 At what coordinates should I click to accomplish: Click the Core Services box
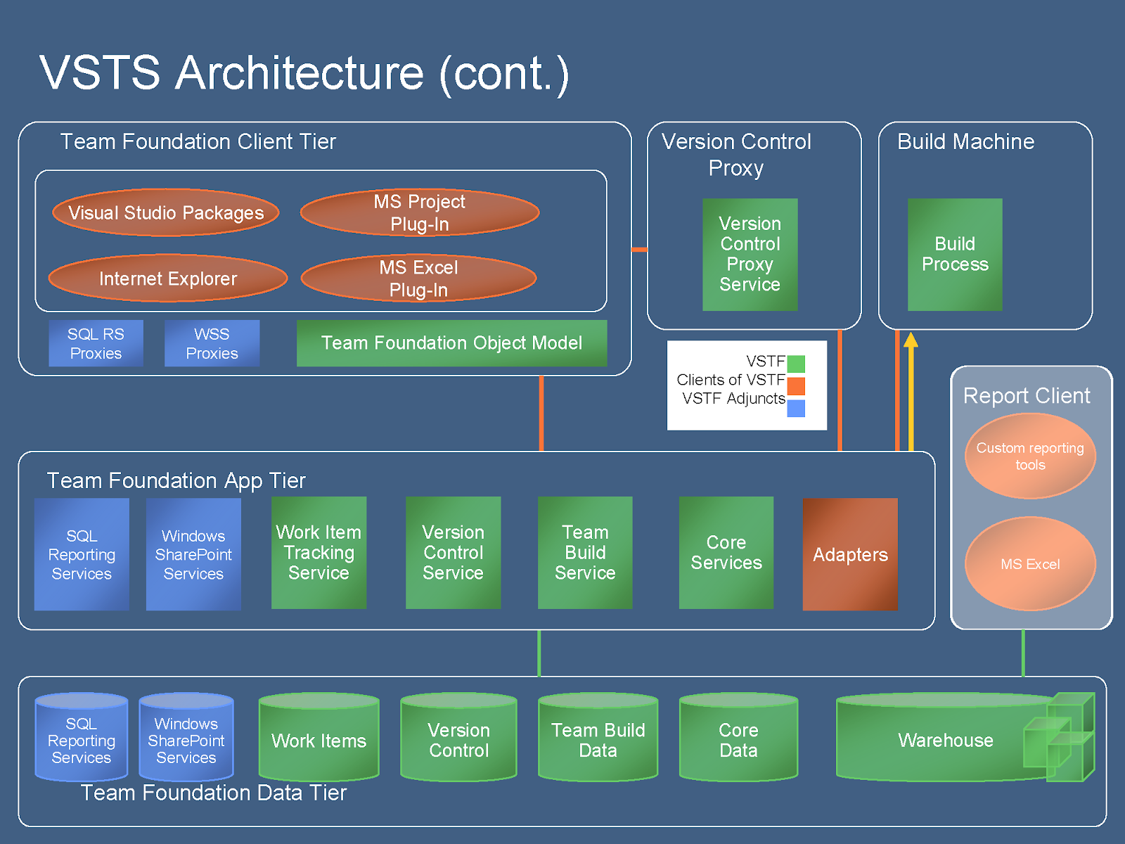(726, 553)
